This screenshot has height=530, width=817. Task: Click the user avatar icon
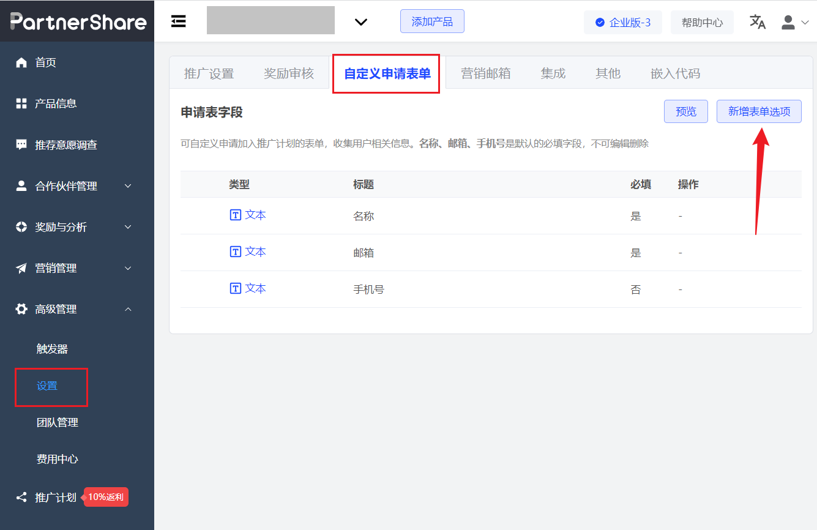click(x=789, y=22)
